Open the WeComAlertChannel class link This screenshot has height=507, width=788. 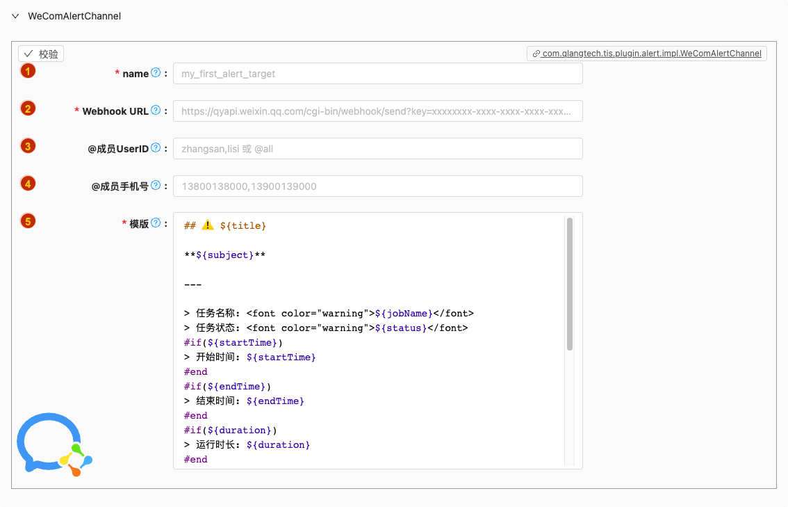(647, 54)
